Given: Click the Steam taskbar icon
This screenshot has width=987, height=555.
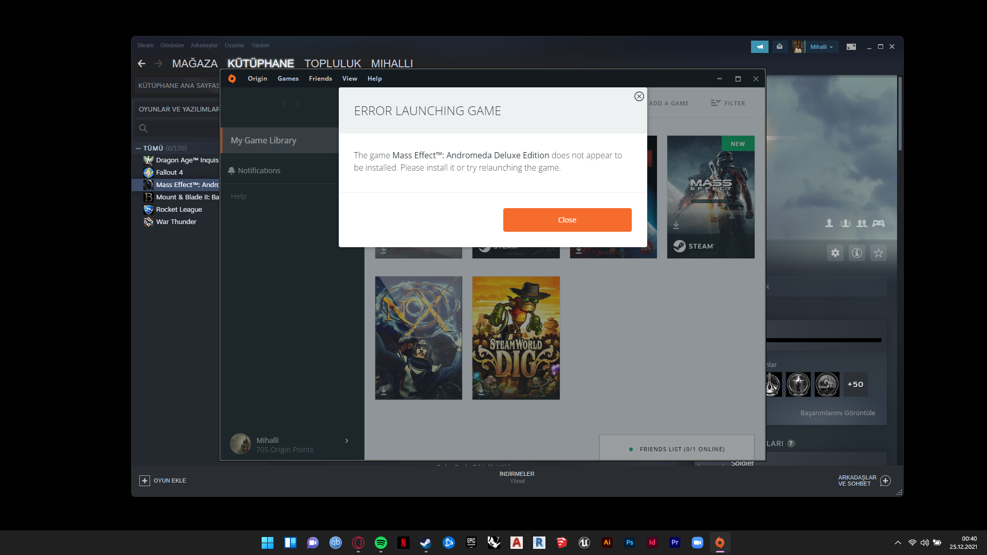Looking at the screenshot, I should click(x=426, y=543).
